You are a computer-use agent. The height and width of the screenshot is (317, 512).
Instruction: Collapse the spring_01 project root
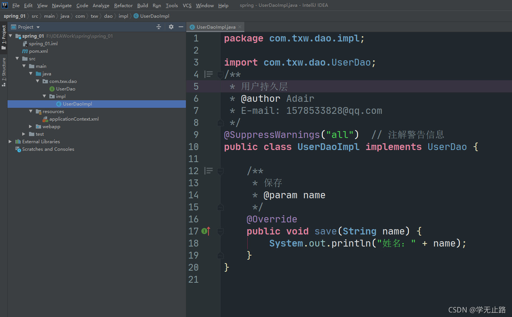[x=11, y=36]
